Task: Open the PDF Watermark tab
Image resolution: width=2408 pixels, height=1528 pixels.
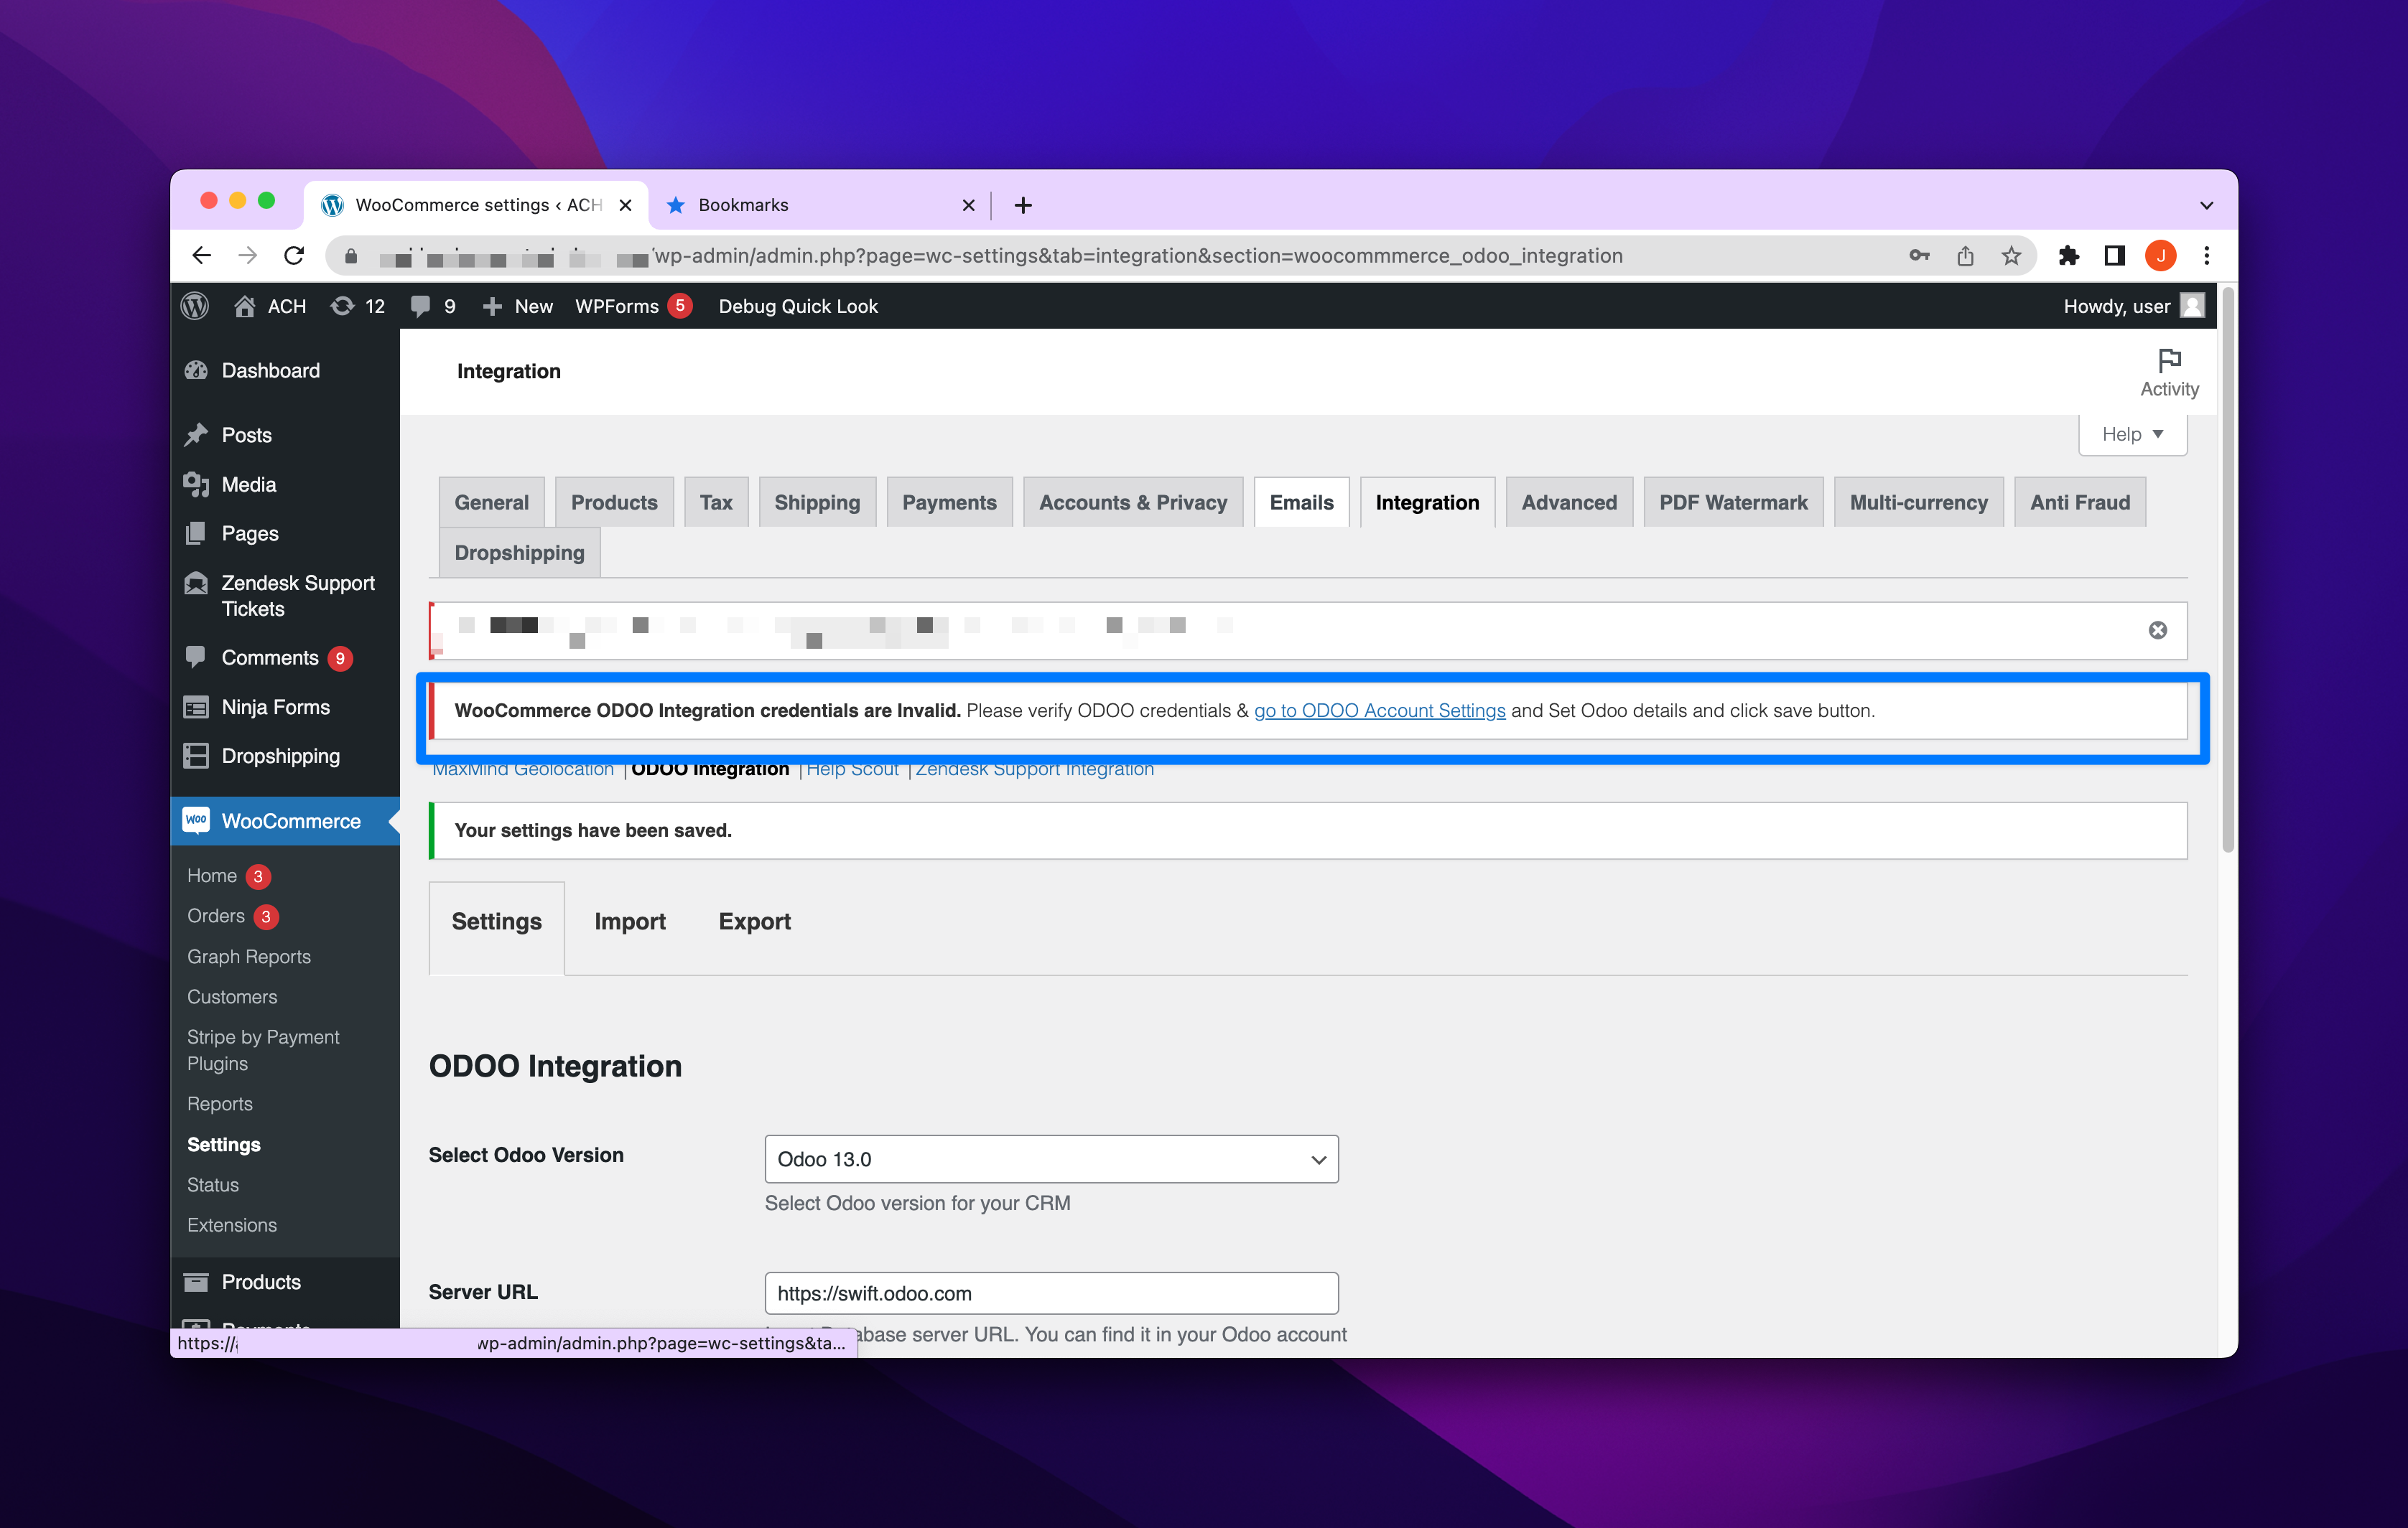Action: 1733,502
